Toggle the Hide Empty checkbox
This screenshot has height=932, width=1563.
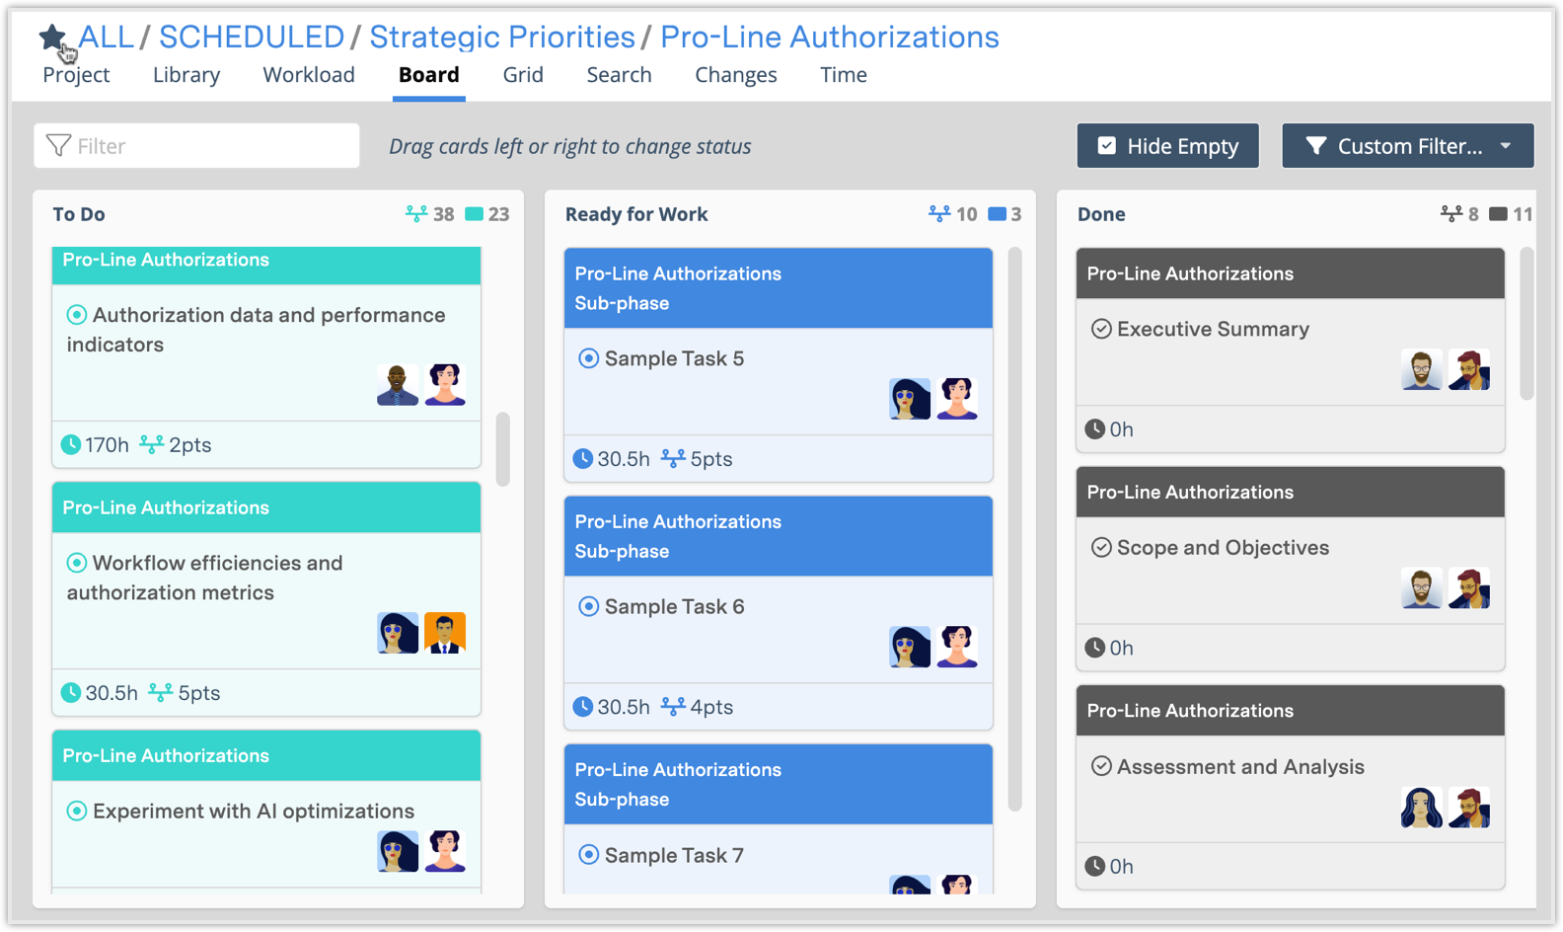(x=1107, y=146)
